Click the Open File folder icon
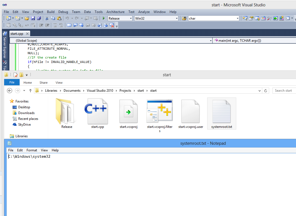This screenshot has width=296, height=216. (x=27, y=18)
